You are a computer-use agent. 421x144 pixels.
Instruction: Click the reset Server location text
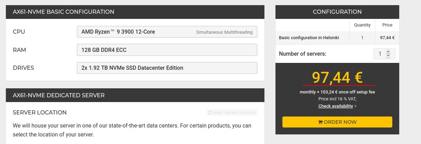234,113
